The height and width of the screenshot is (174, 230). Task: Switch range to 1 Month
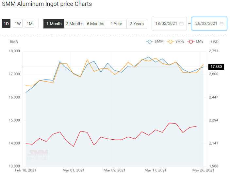(54, 24)
